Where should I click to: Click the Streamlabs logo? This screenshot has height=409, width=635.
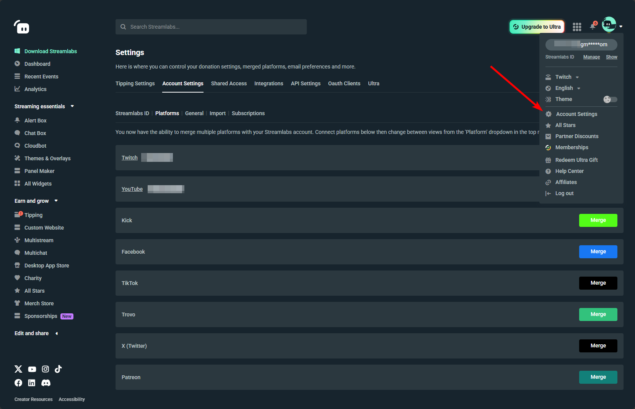pyautogui.click(x=21, y=27)
